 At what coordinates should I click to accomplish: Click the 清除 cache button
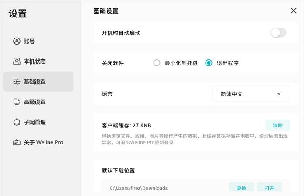[x=277, y=125]
